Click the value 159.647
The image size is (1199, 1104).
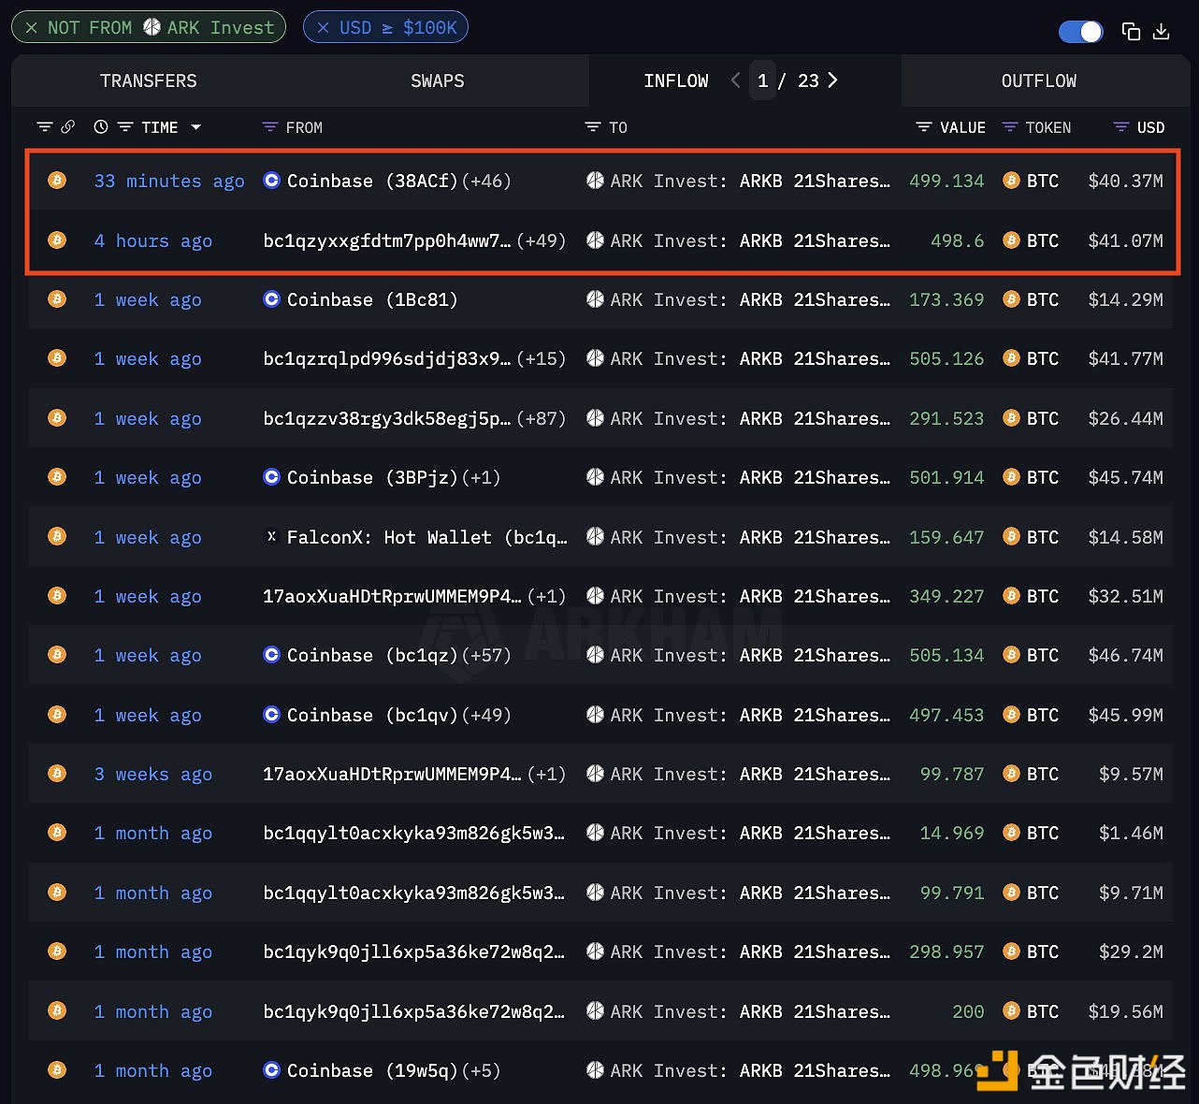[946, 538]
